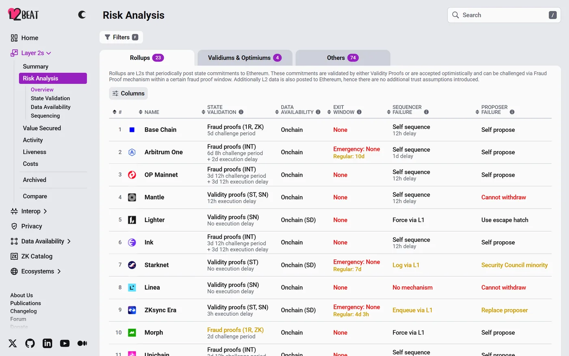Screen dimensions: 569x356
Task: Click Starknet's 'Security Council minority' cell
Action: point(515,265)
